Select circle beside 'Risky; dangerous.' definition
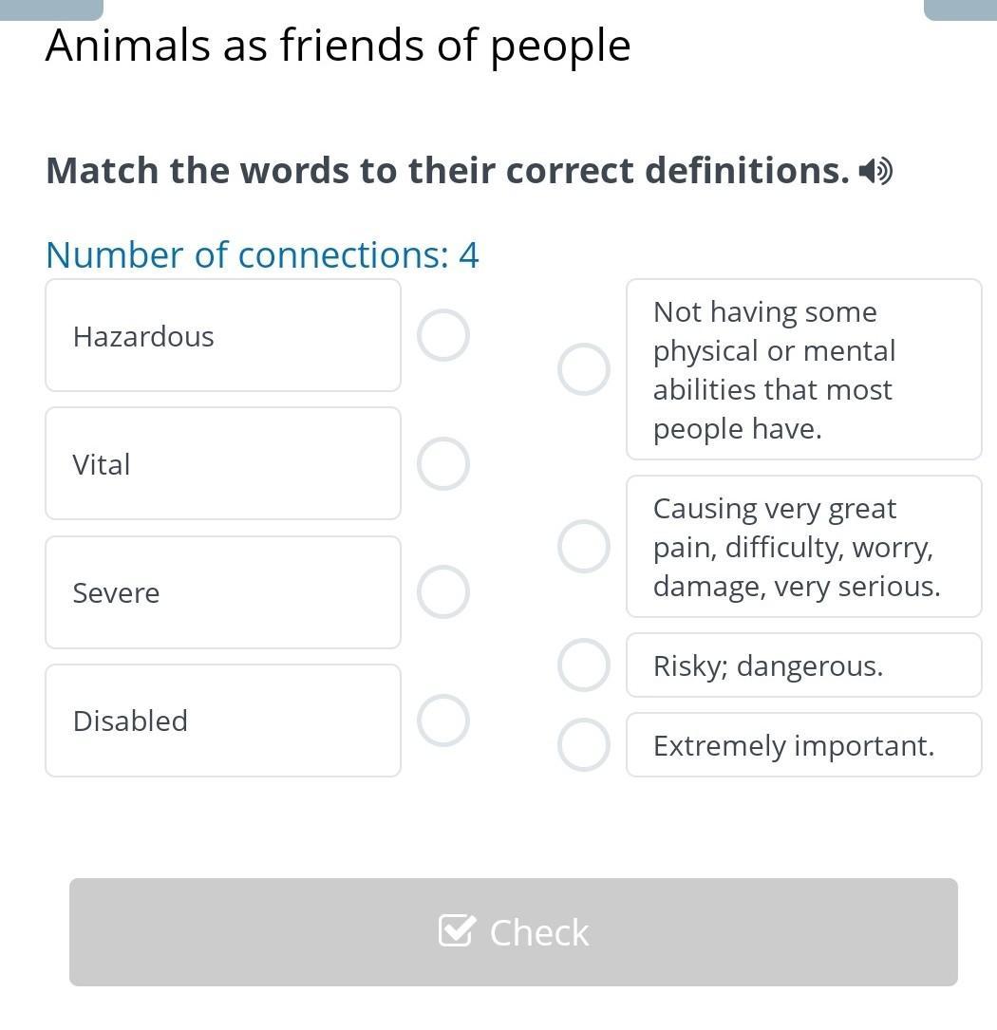Screen dimensions: 997x1030 584,665
